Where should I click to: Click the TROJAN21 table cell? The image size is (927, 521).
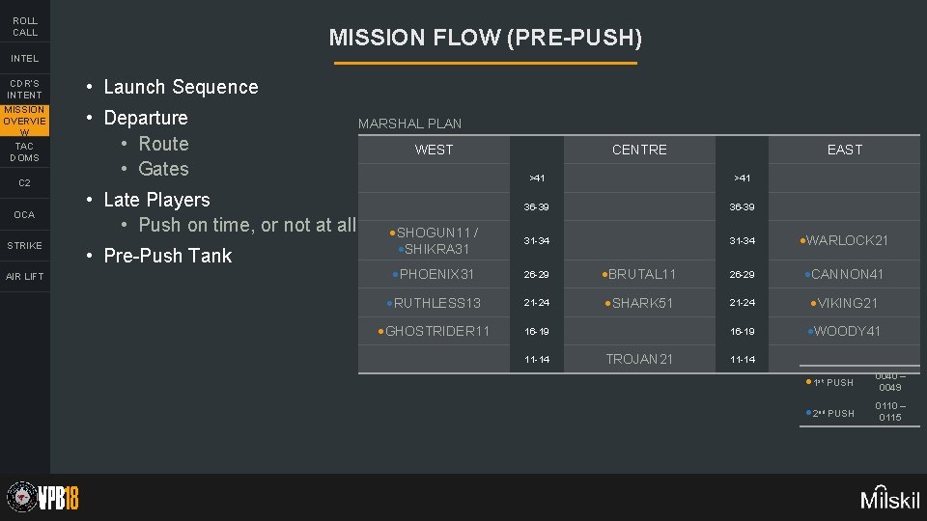[639, 359]
